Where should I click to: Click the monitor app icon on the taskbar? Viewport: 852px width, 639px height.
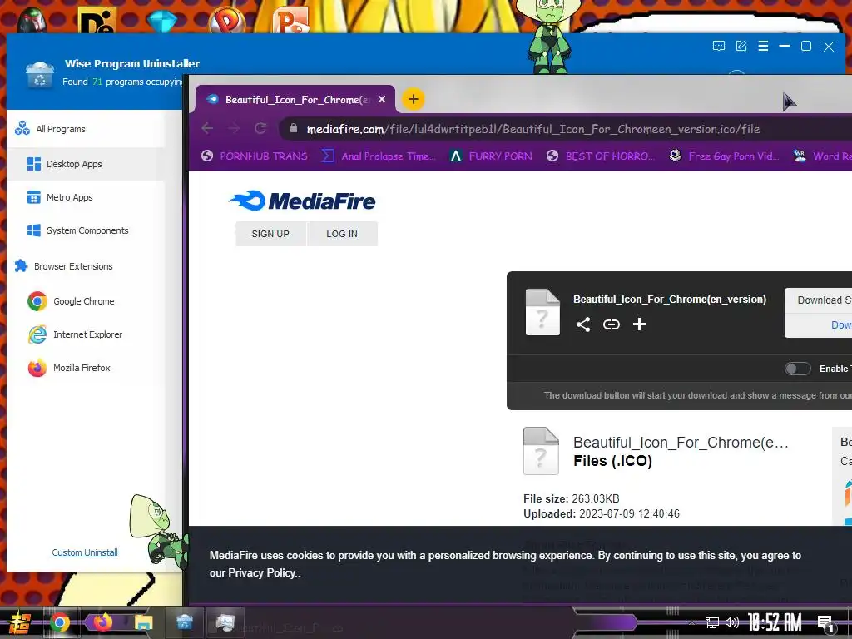[225, 622]
